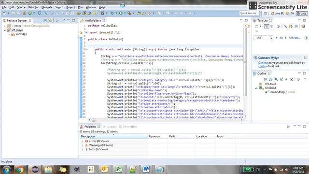This screenshot has width=309, height=174.
Task: Expand the cartridge folder node
Action: click(9, 34)
